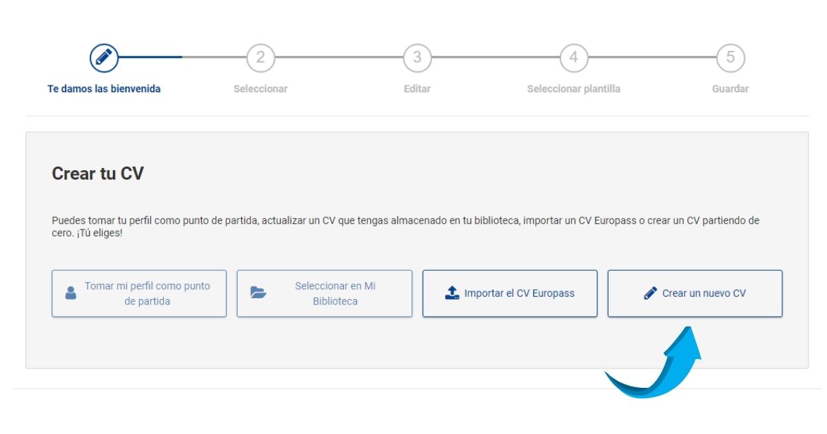Click the pencil icon of step one
The width and height of the screenshot is (827, 434).
pyautogui.click(x=104, y=57)
